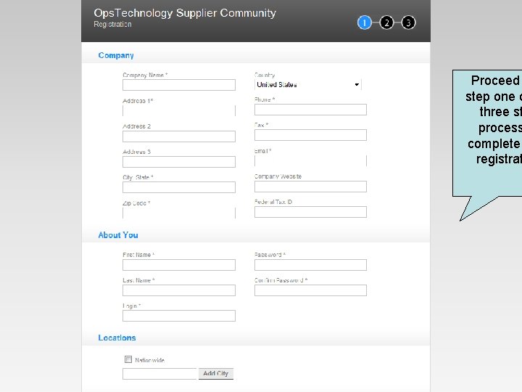Image resolution: width=522 pixels, height=392 pixels.
Task: Click the Locations section heading
Action: (117, 338)
